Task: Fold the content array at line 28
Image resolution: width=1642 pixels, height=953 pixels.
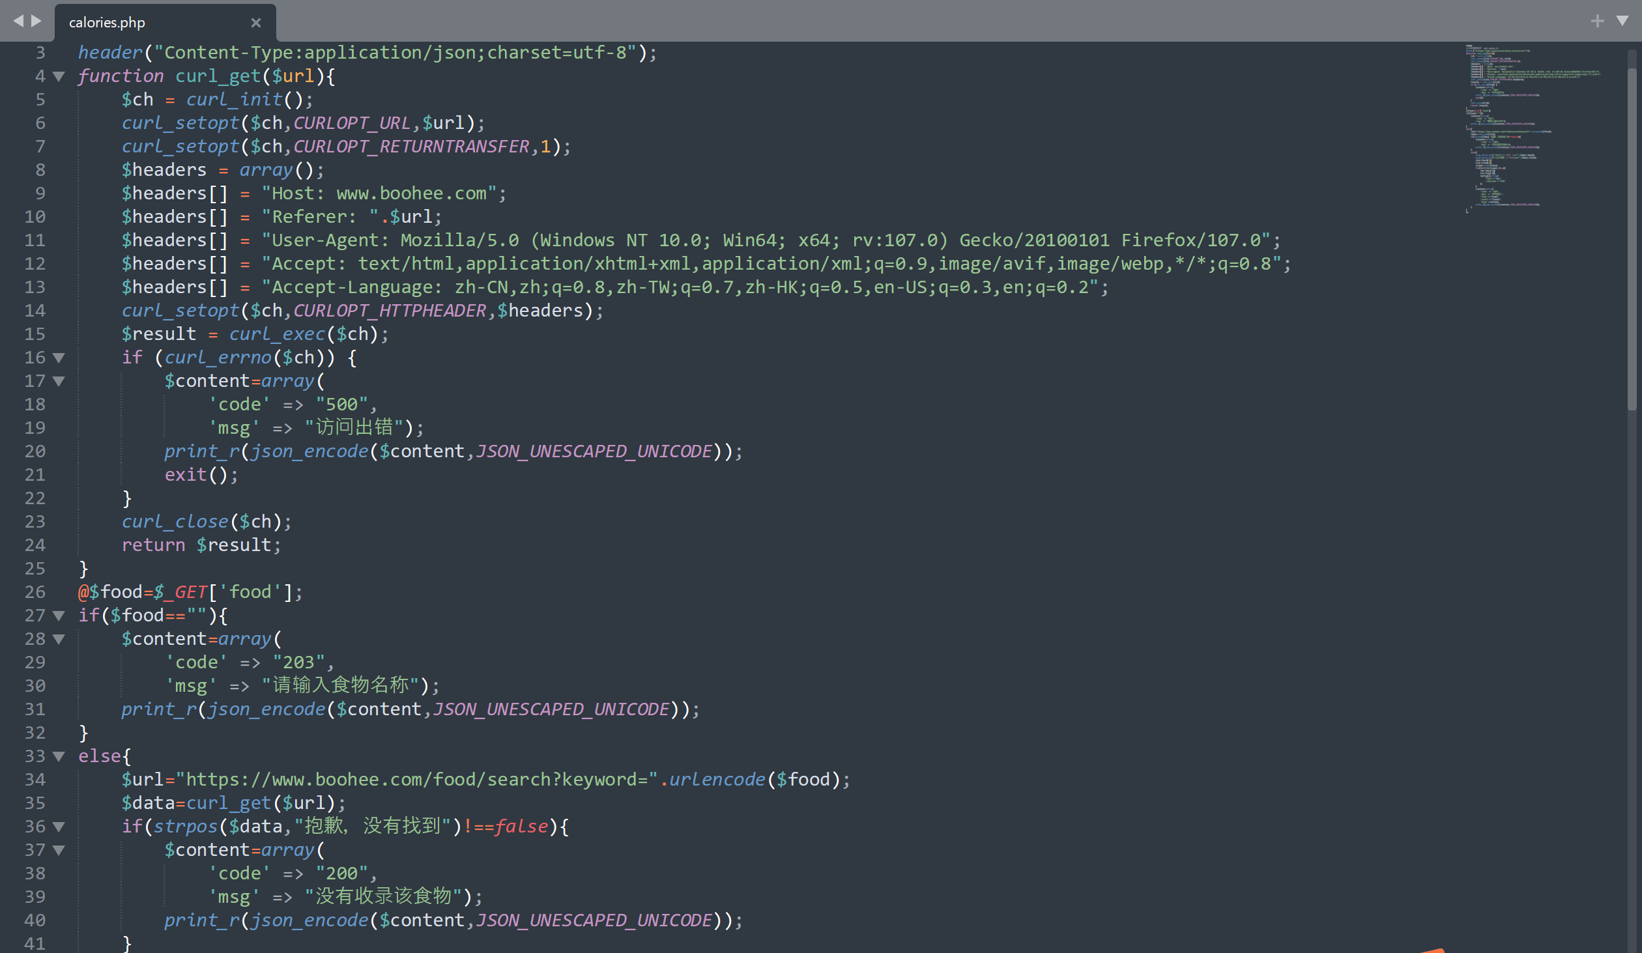Action: [x=59, y=639]
